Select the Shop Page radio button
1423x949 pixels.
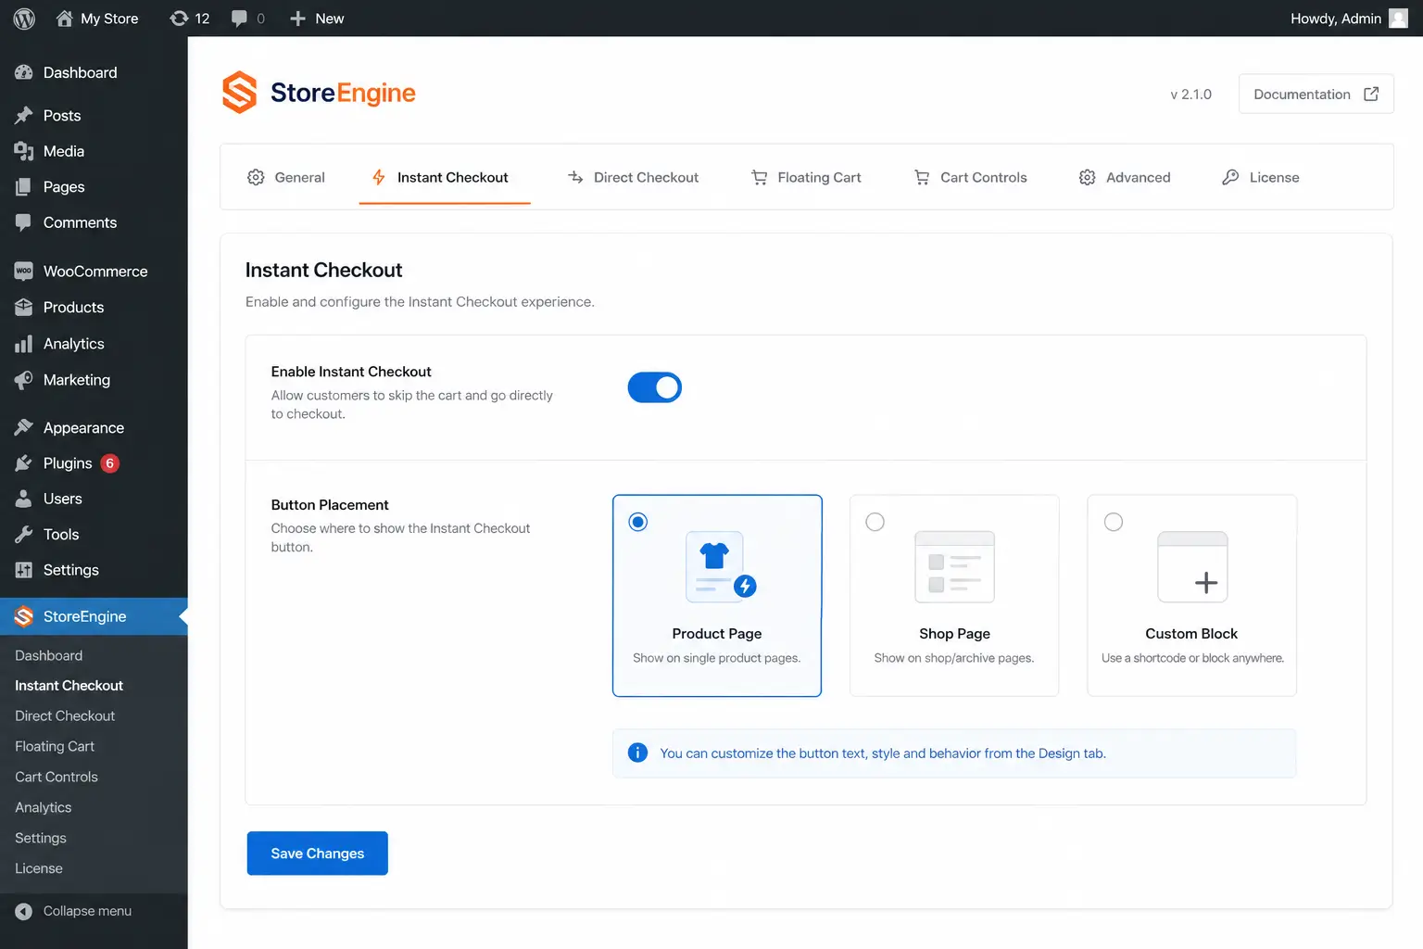coord(875,522)
